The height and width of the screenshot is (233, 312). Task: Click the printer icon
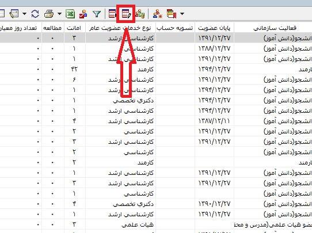[x=49, y=14]
